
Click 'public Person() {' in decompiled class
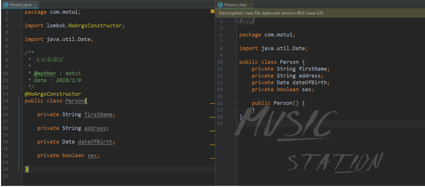[278, 103]
